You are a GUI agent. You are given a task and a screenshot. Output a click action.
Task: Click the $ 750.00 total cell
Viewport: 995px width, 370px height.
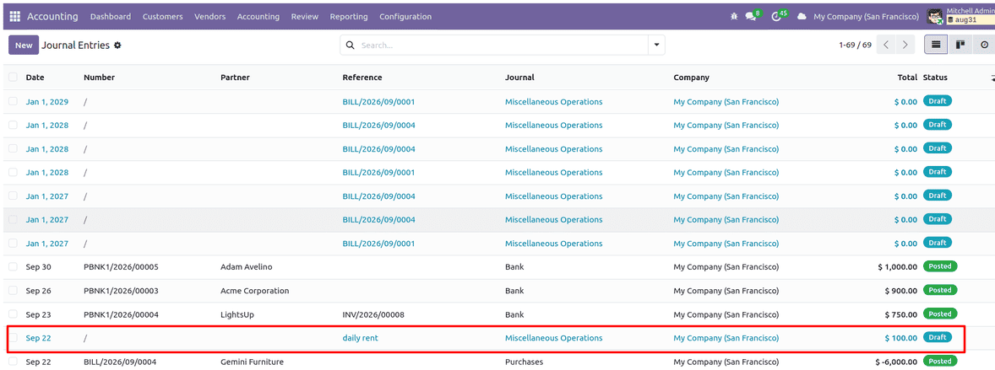pos(901,314)
